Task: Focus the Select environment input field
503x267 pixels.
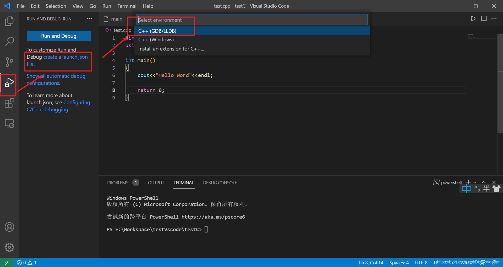Action: coord(252,20)
